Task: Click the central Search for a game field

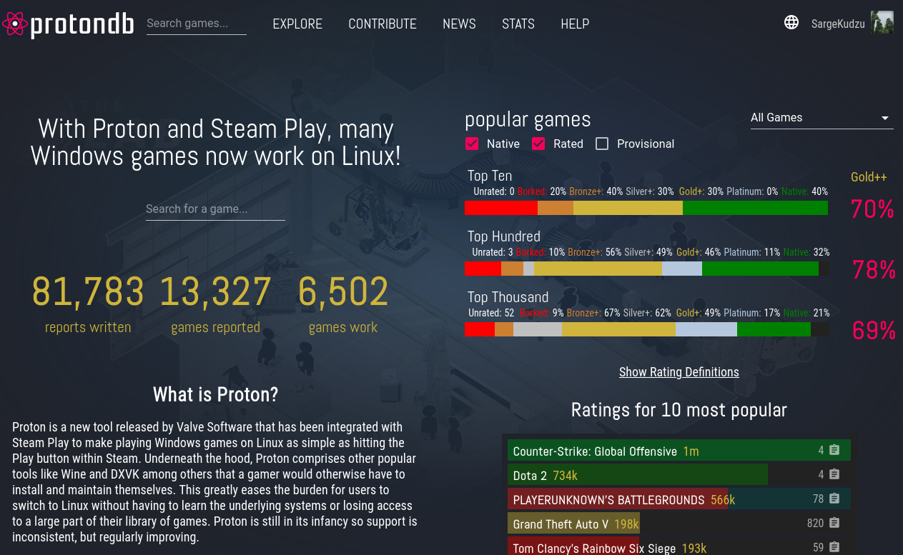Action: click(215, 209)
